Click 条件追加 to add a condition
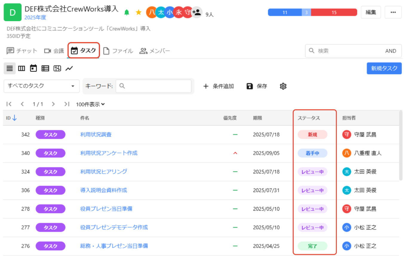Screen dimensions: 404x256 coord(219,86)
